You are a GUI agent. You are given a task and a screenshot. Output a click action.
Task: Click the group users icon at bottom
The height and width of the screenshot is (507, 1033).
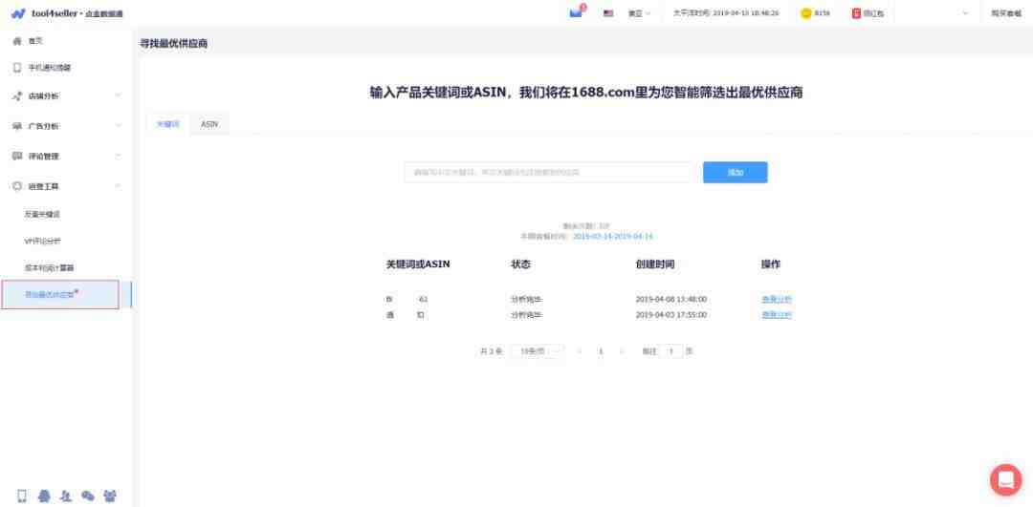[110, 496]
